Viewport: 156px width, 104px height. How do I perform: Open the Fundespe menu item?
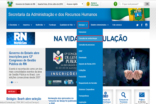tap(53, 25)
